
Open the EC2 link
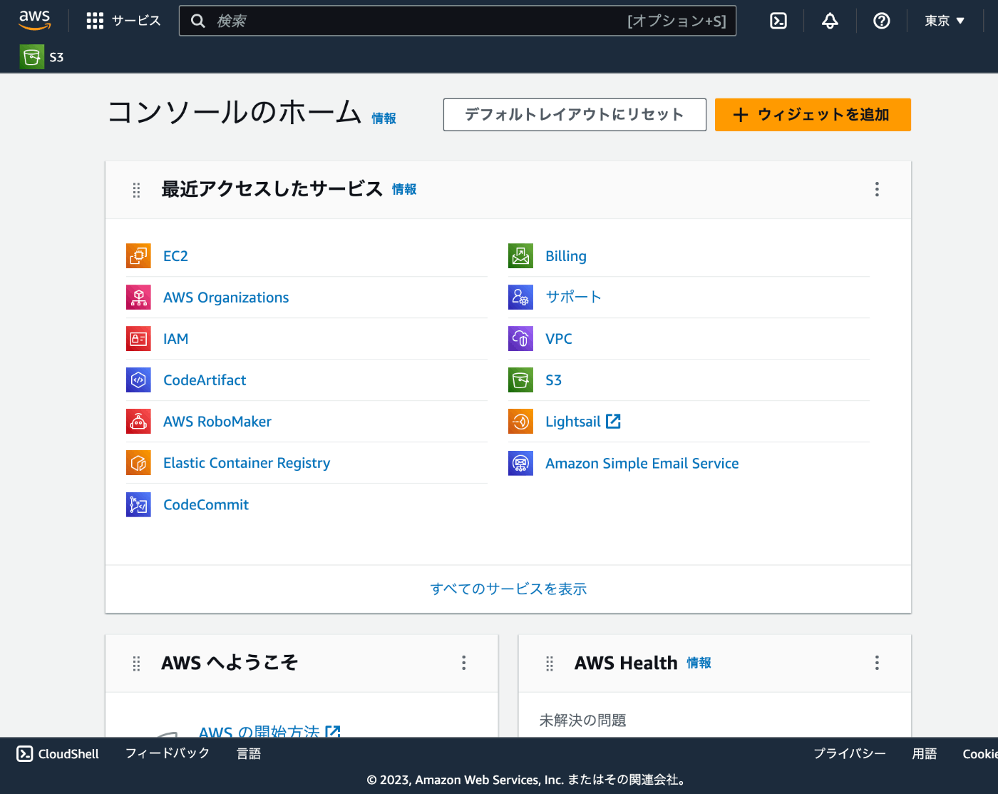coord(175,256)
